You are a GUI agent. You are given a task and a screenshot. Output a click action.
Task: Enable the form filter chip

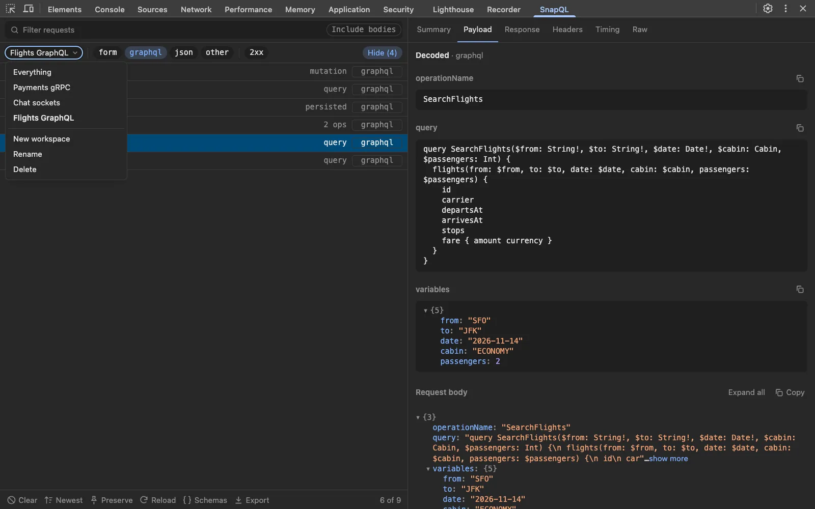coord(107,52)
